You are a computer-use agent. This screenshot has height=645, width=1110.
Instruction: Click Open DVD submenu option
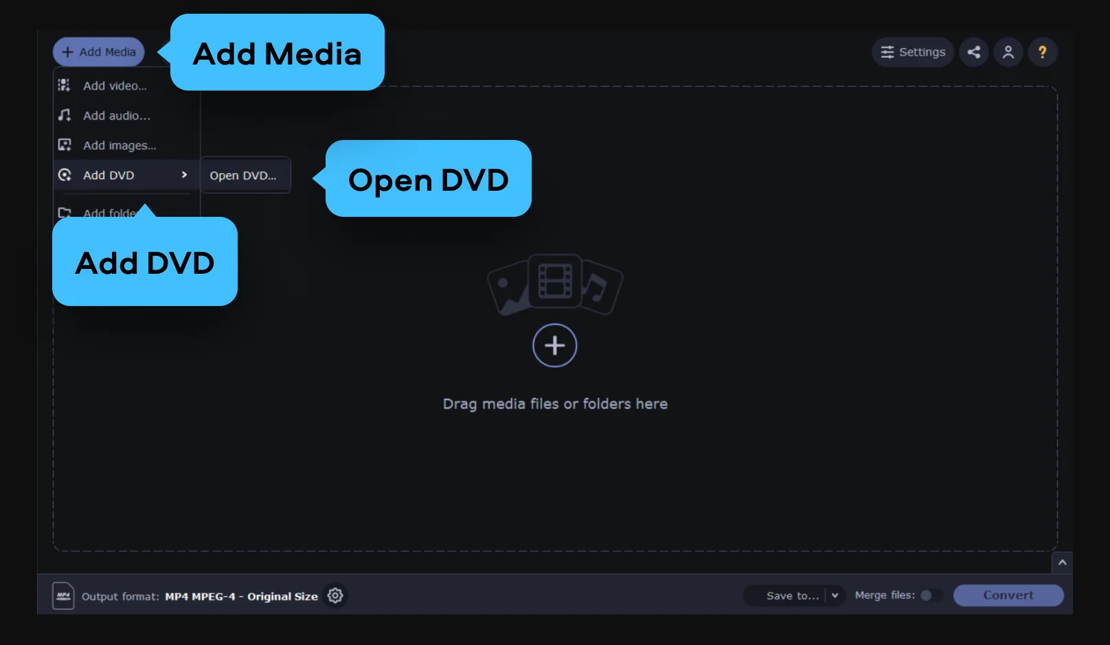[x=245, y=176]
